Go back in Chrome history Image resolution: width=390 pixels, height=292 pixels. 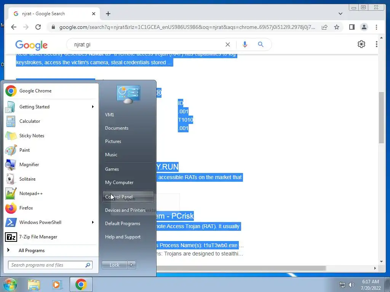(x=14, y=27)
